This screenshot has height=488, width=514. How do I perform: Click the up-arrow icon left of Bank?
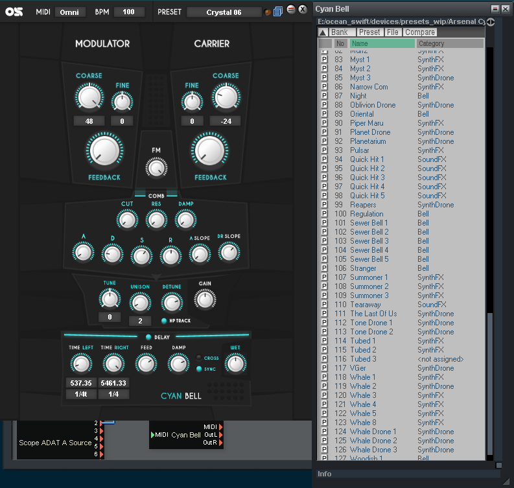[322, 32]
